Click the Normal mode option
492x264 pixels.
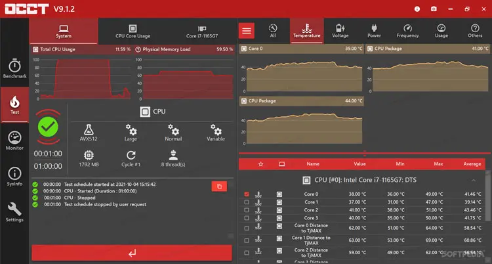tap(173, 133)
